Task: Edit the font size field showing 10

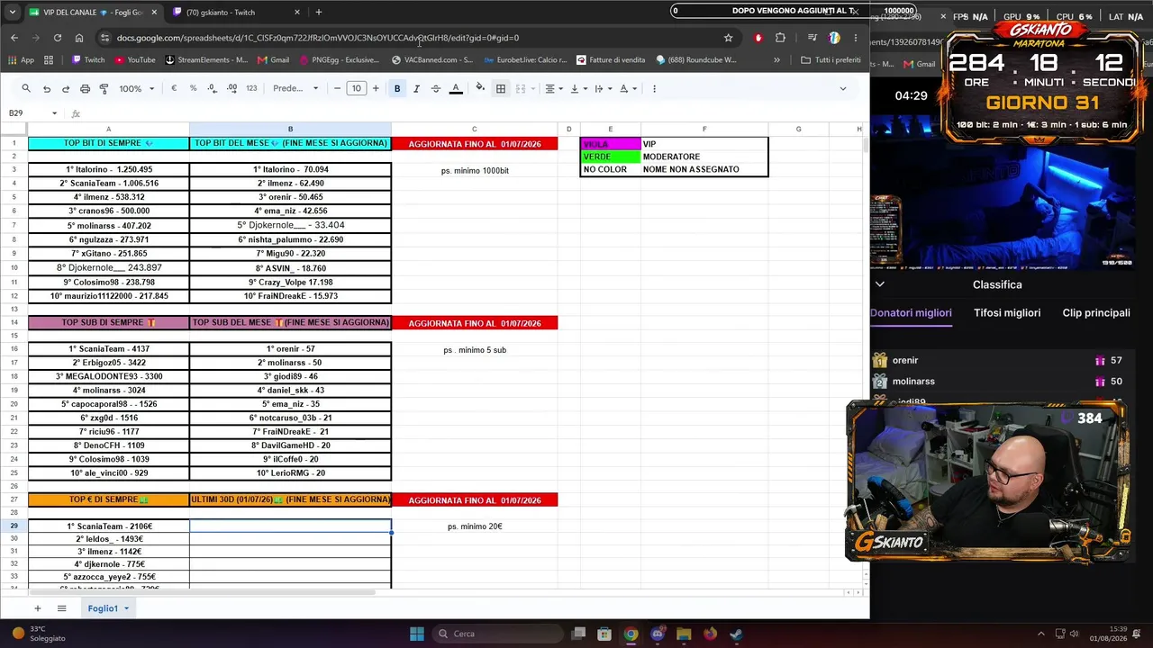Action: click(x=357, y=88)
